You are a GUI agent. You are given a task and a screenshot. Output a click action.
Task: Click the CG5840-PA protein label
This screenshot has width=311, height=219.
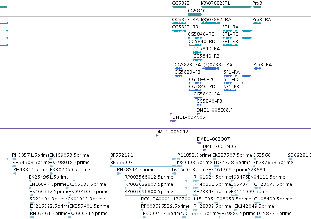(207, 94)
